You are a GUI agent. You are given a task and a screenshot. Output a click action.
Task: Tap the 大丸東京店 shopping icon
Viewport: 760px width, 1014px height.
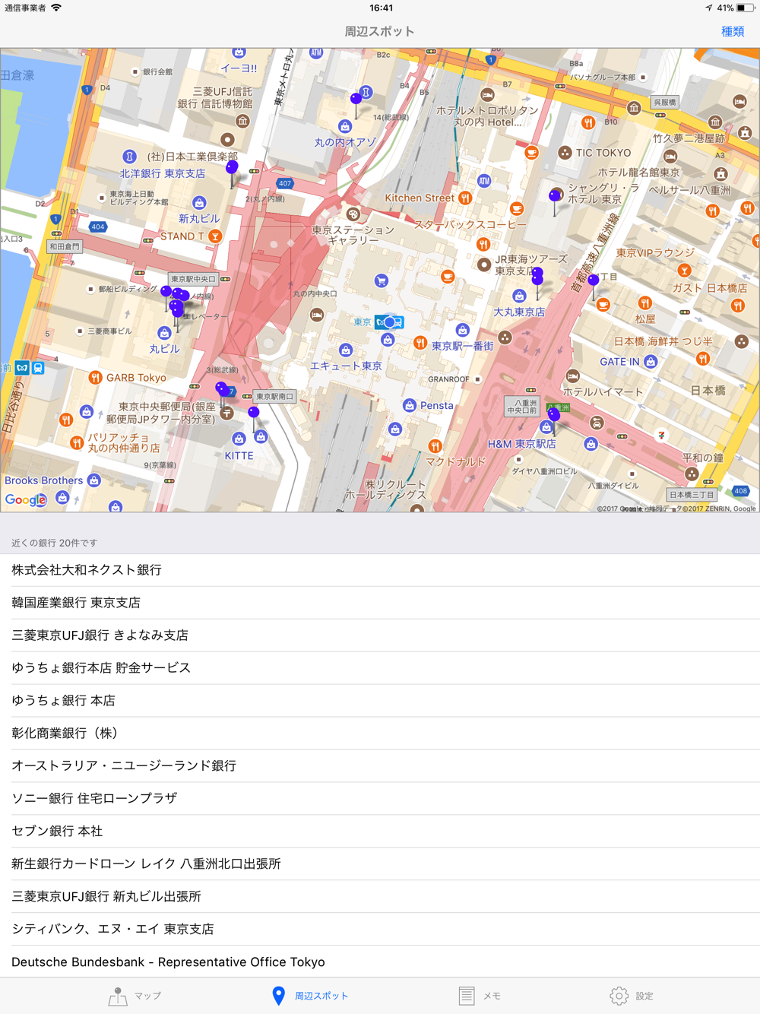click(519, 296)
